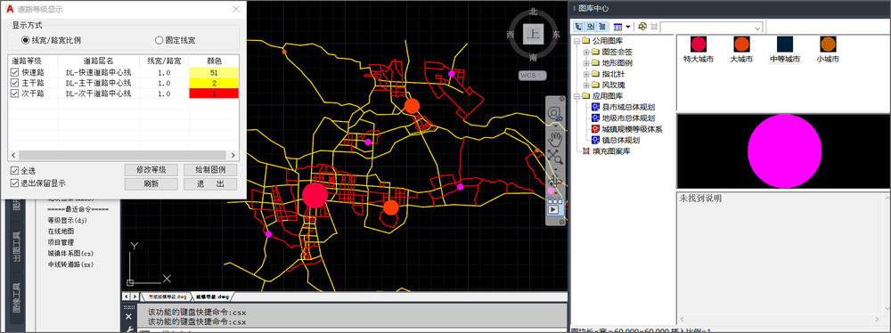Toggle the 退出保留显示 checkbox
The height and width of the screenshot is (333, 891).
pyautogui.click(x=14, y=183)
